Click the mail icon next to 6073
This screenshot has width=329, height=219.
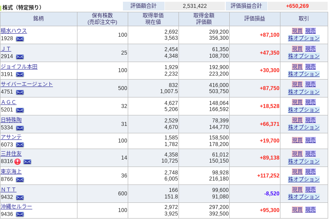(x=20, y=145)
